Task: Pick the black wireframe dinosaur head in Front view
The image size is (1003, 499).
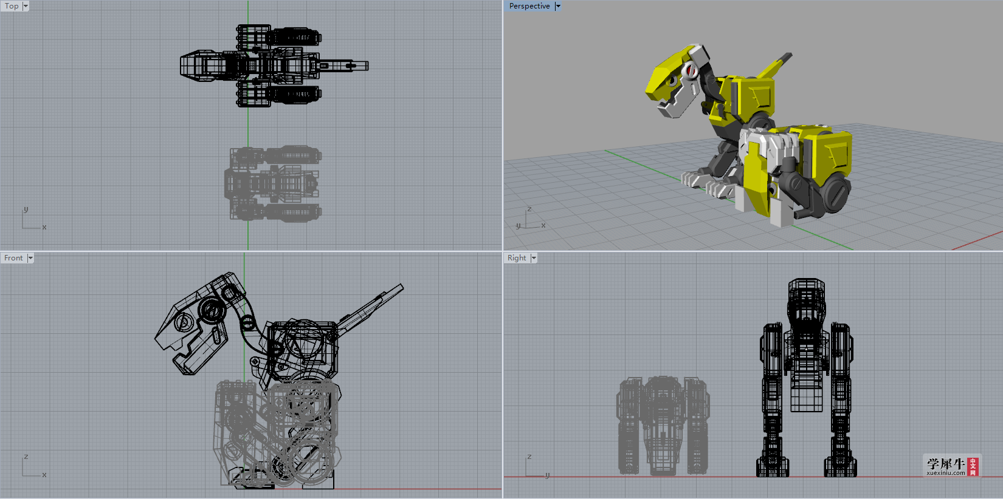Action: click(x=201, y=323)
